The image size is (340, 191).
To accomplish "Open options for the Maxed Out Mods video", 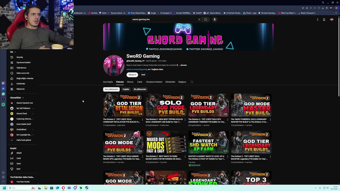I will point(185,157).
